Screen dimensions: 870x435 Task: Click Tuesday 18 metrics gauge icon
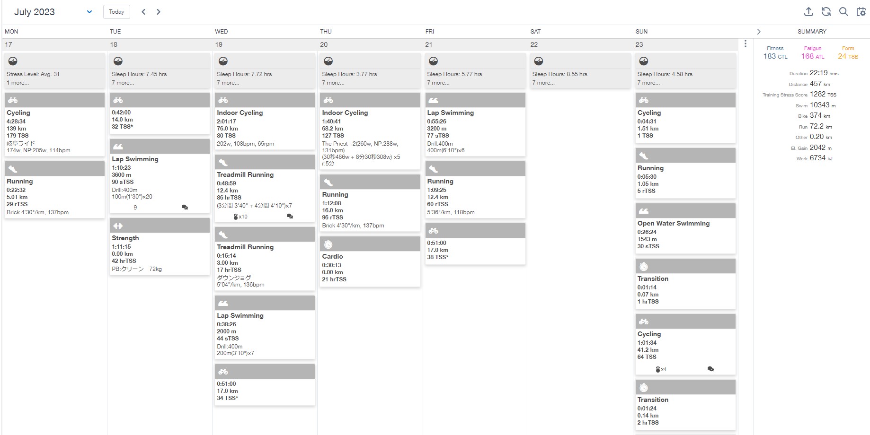coord(118,61)
